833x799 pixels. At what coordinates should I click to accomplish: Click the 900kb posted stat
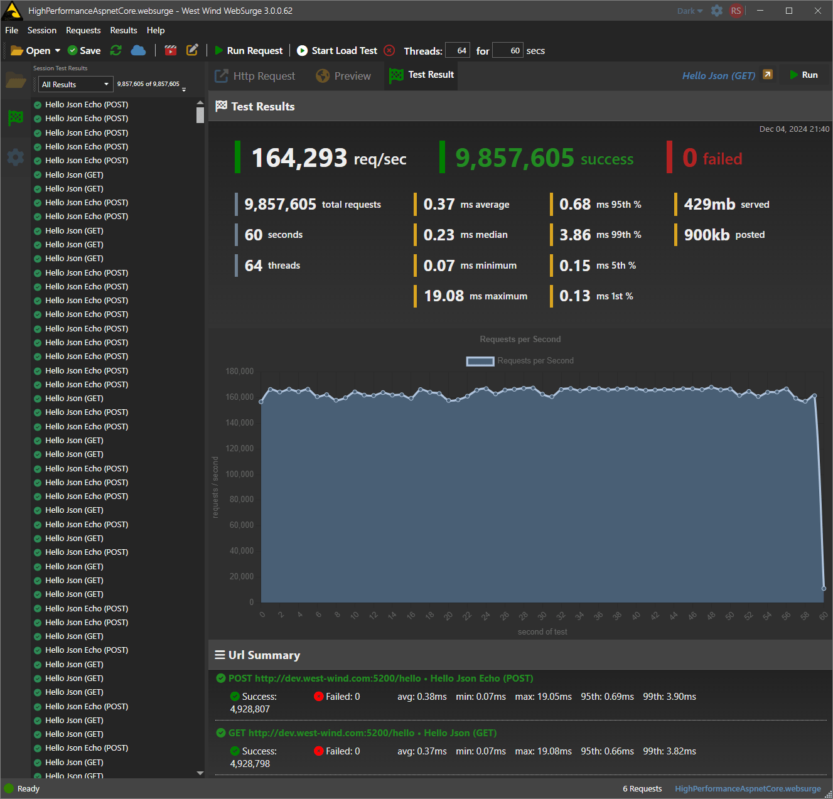tap(724, 235)
